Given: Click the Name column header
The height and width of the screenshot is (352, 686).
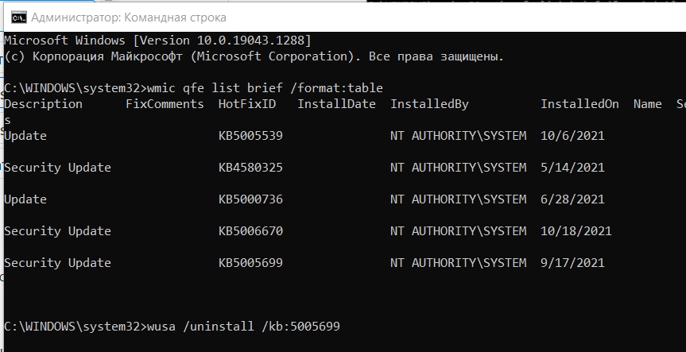Looking at the screenshot, I should [648, 104].
